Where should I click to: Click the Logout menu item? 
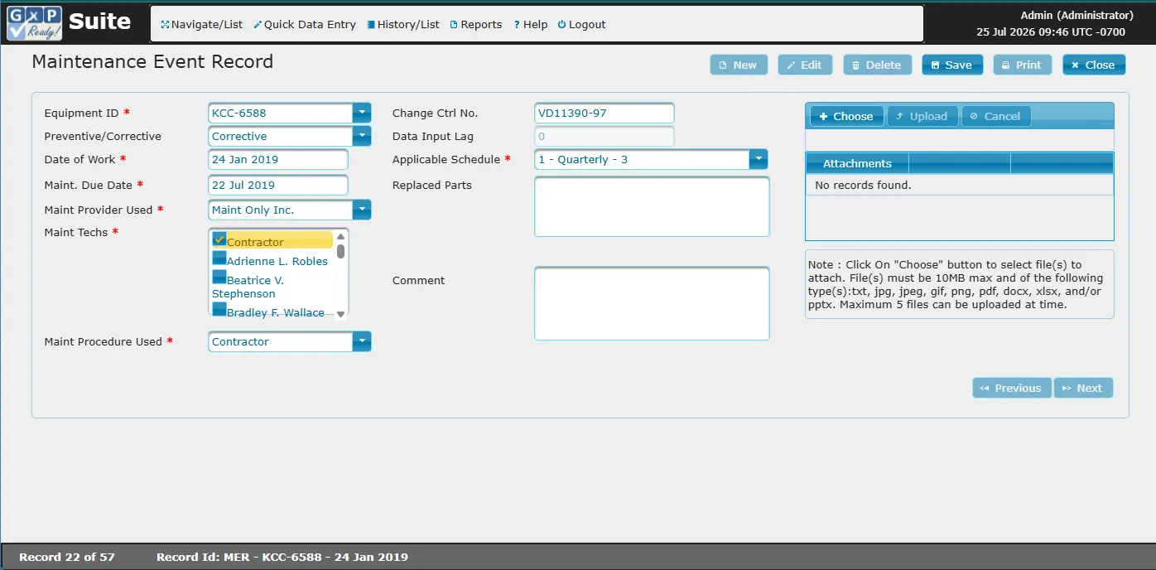click(581, 25)
